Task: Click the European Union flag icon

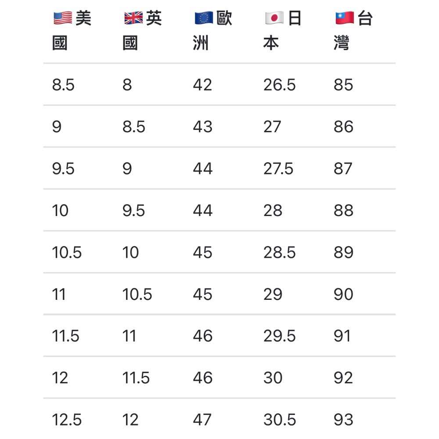Action: [204, 18]
